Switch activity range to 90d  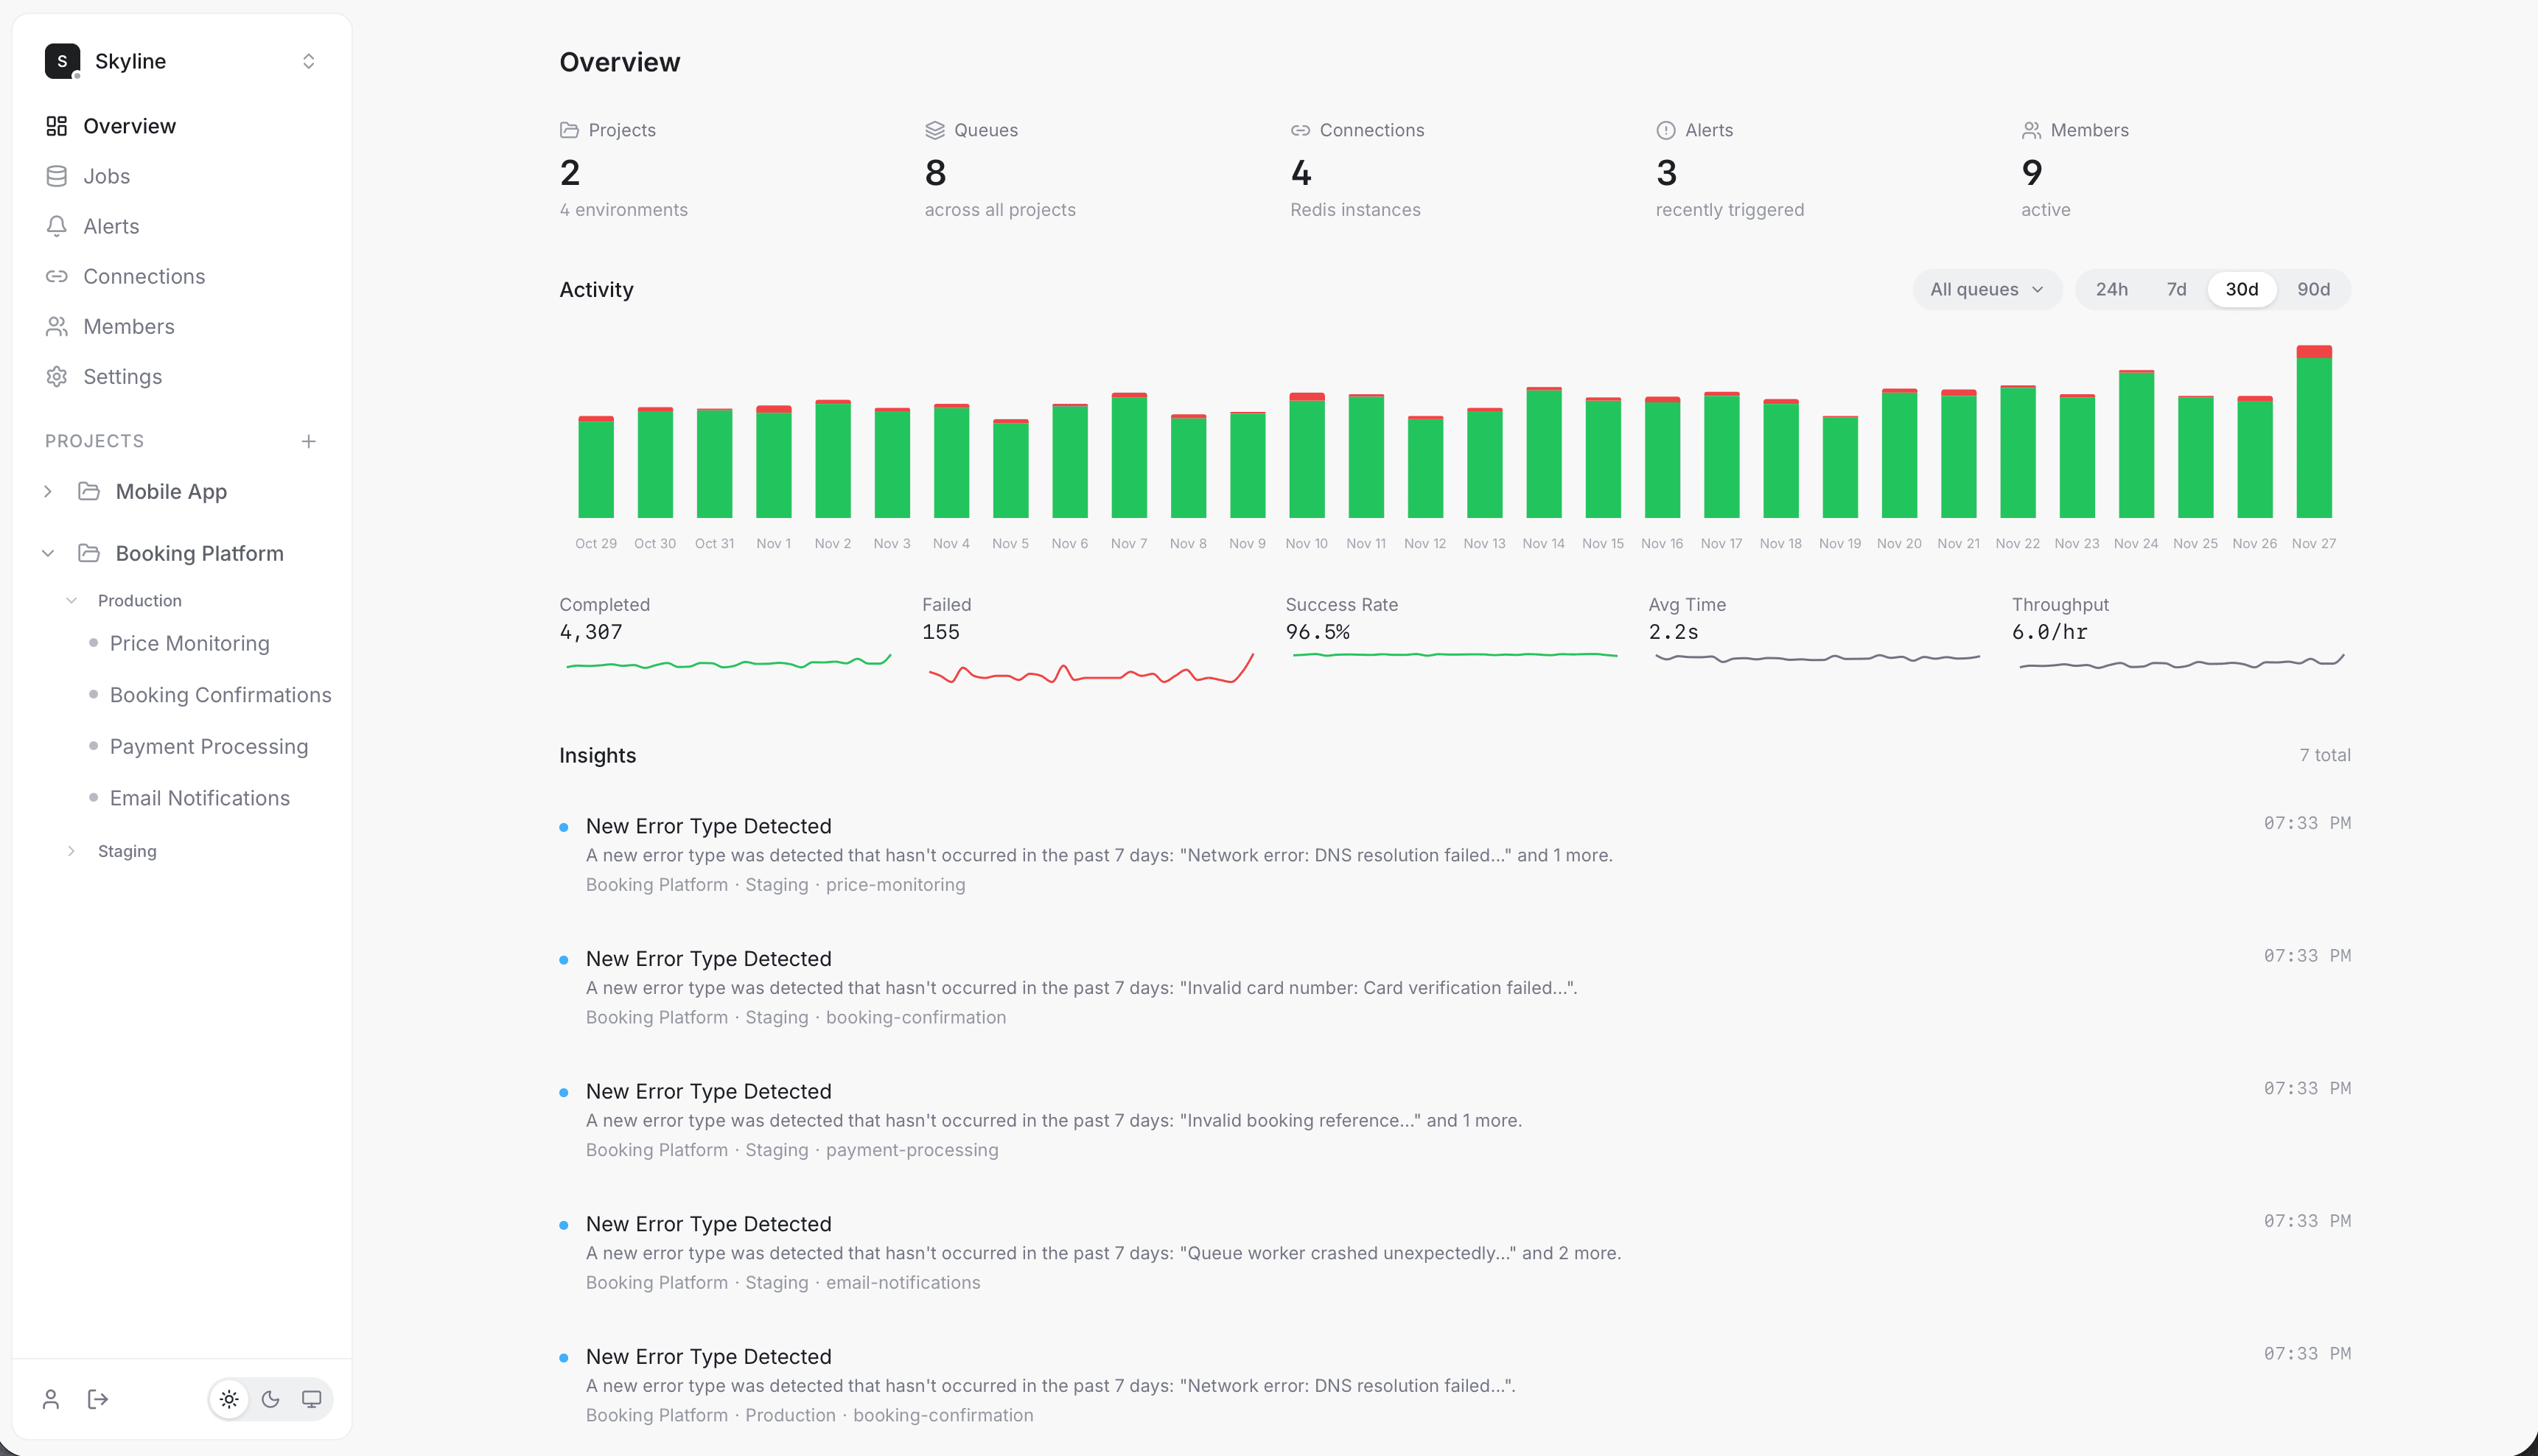2312,289
